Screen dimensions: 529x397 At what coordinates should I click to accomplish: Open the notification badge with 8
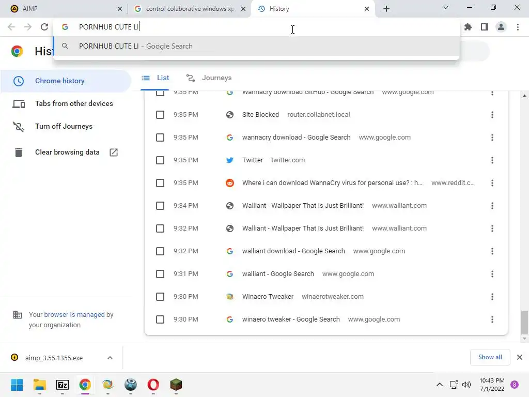pos(515,385)
